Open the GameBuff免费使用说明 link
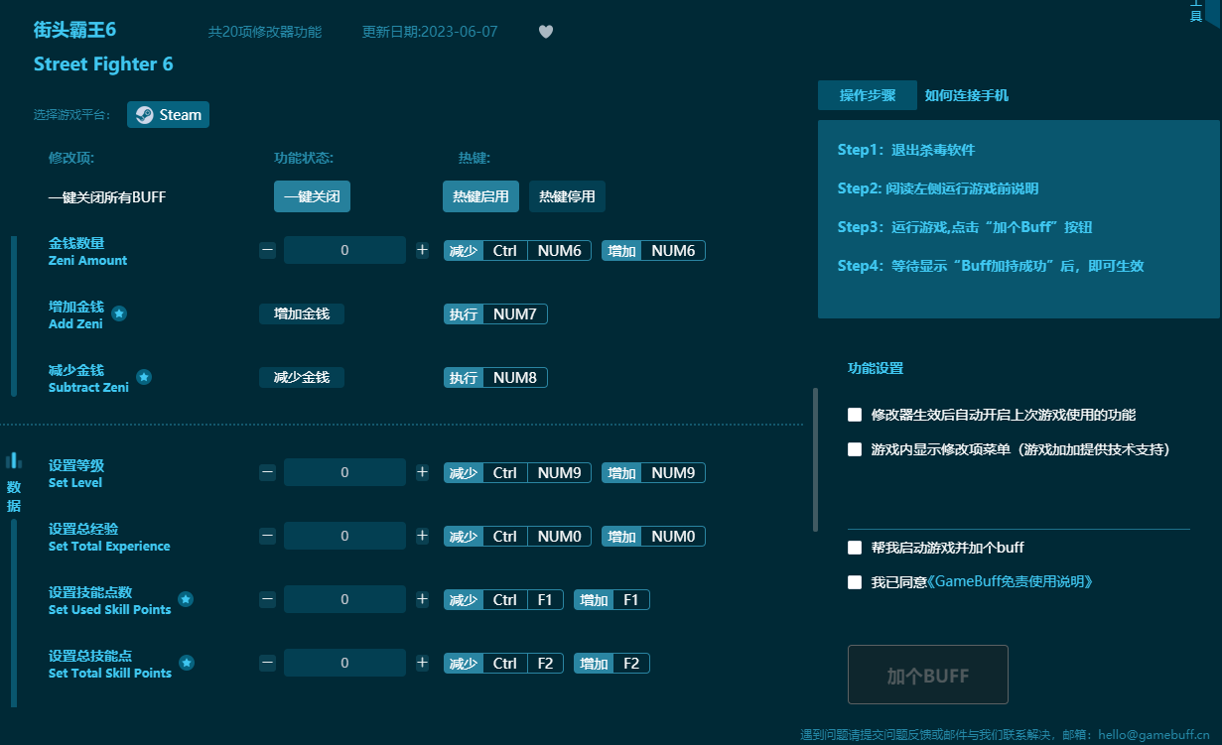 point(1010,582)
